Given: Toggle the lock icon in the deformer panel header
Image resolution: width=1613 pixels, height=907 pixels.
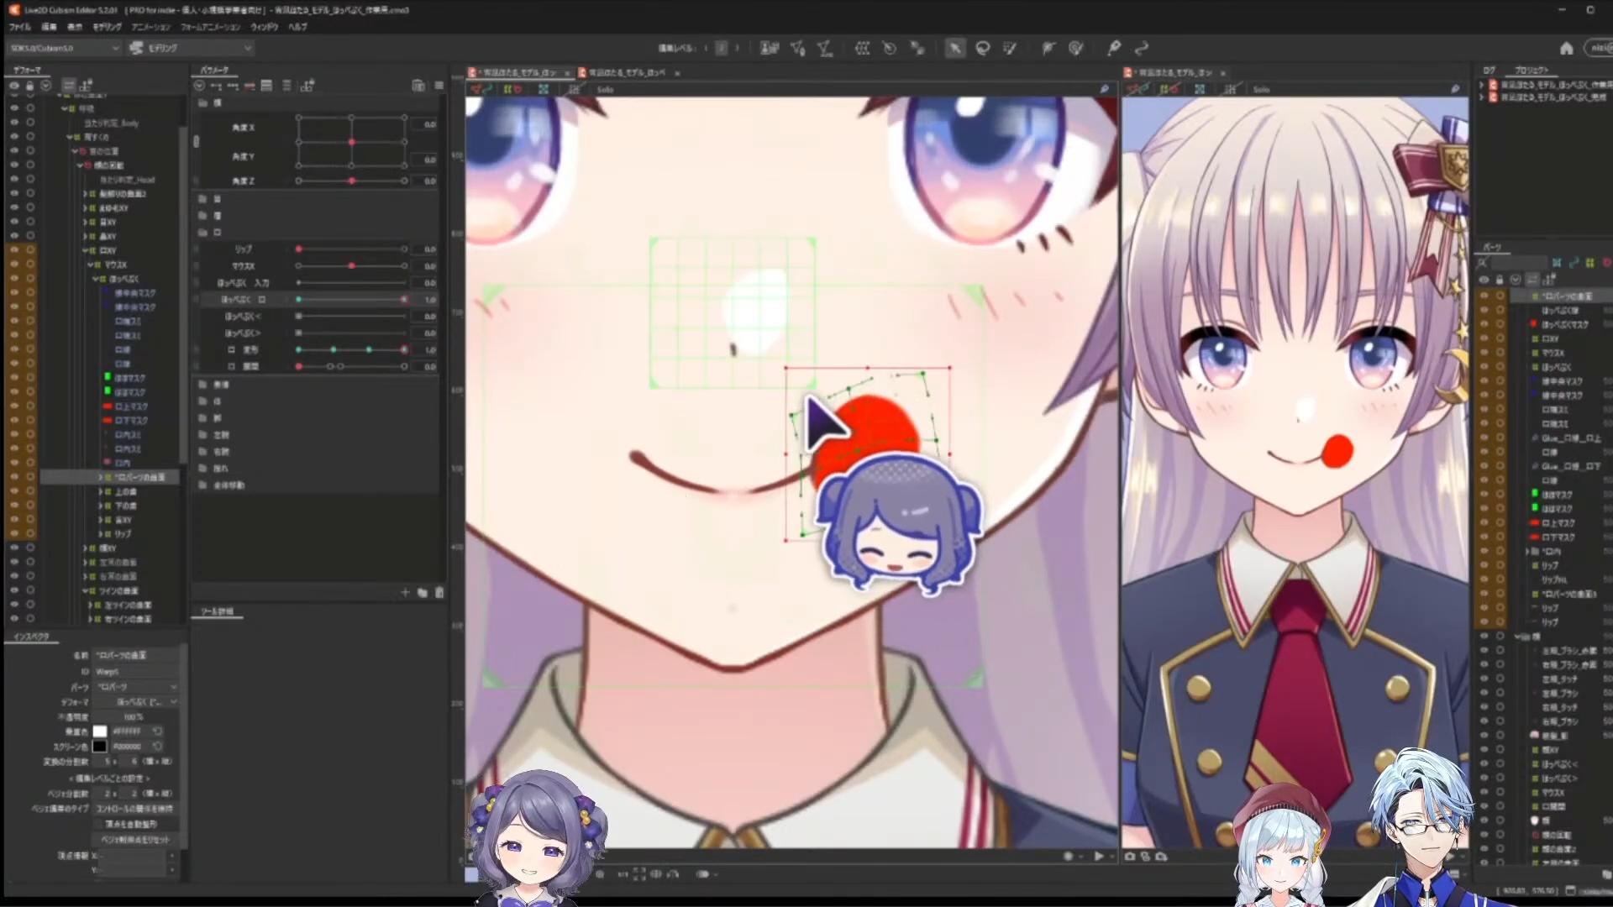Looking at the screenshot, I should click(30, 86).
